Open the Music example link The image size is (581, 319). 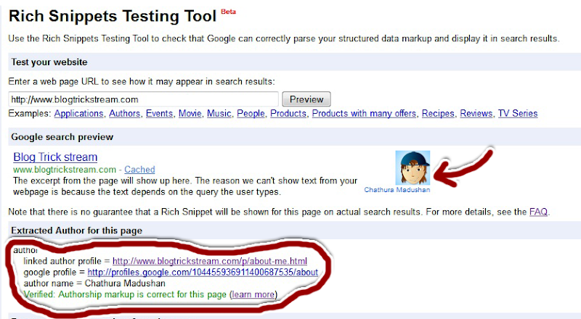point(219,114)
